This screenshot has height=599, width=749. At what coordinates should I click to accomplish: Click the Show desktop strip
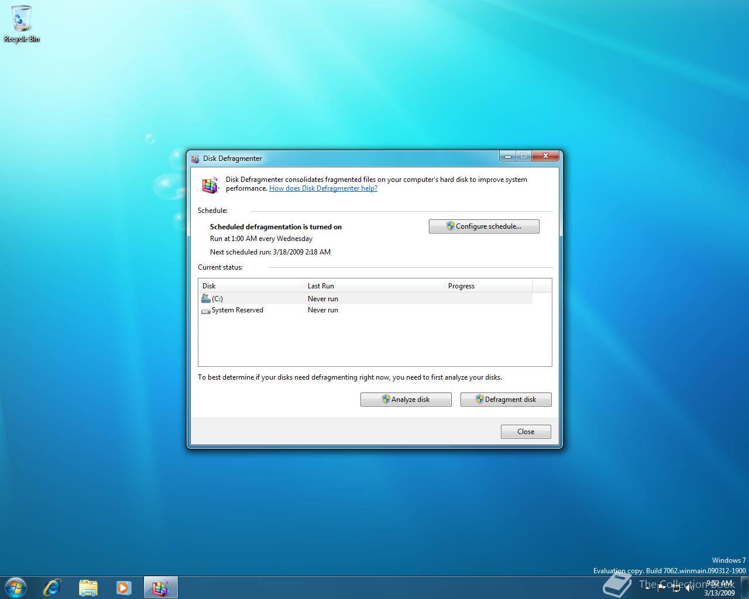coord(745,587)
